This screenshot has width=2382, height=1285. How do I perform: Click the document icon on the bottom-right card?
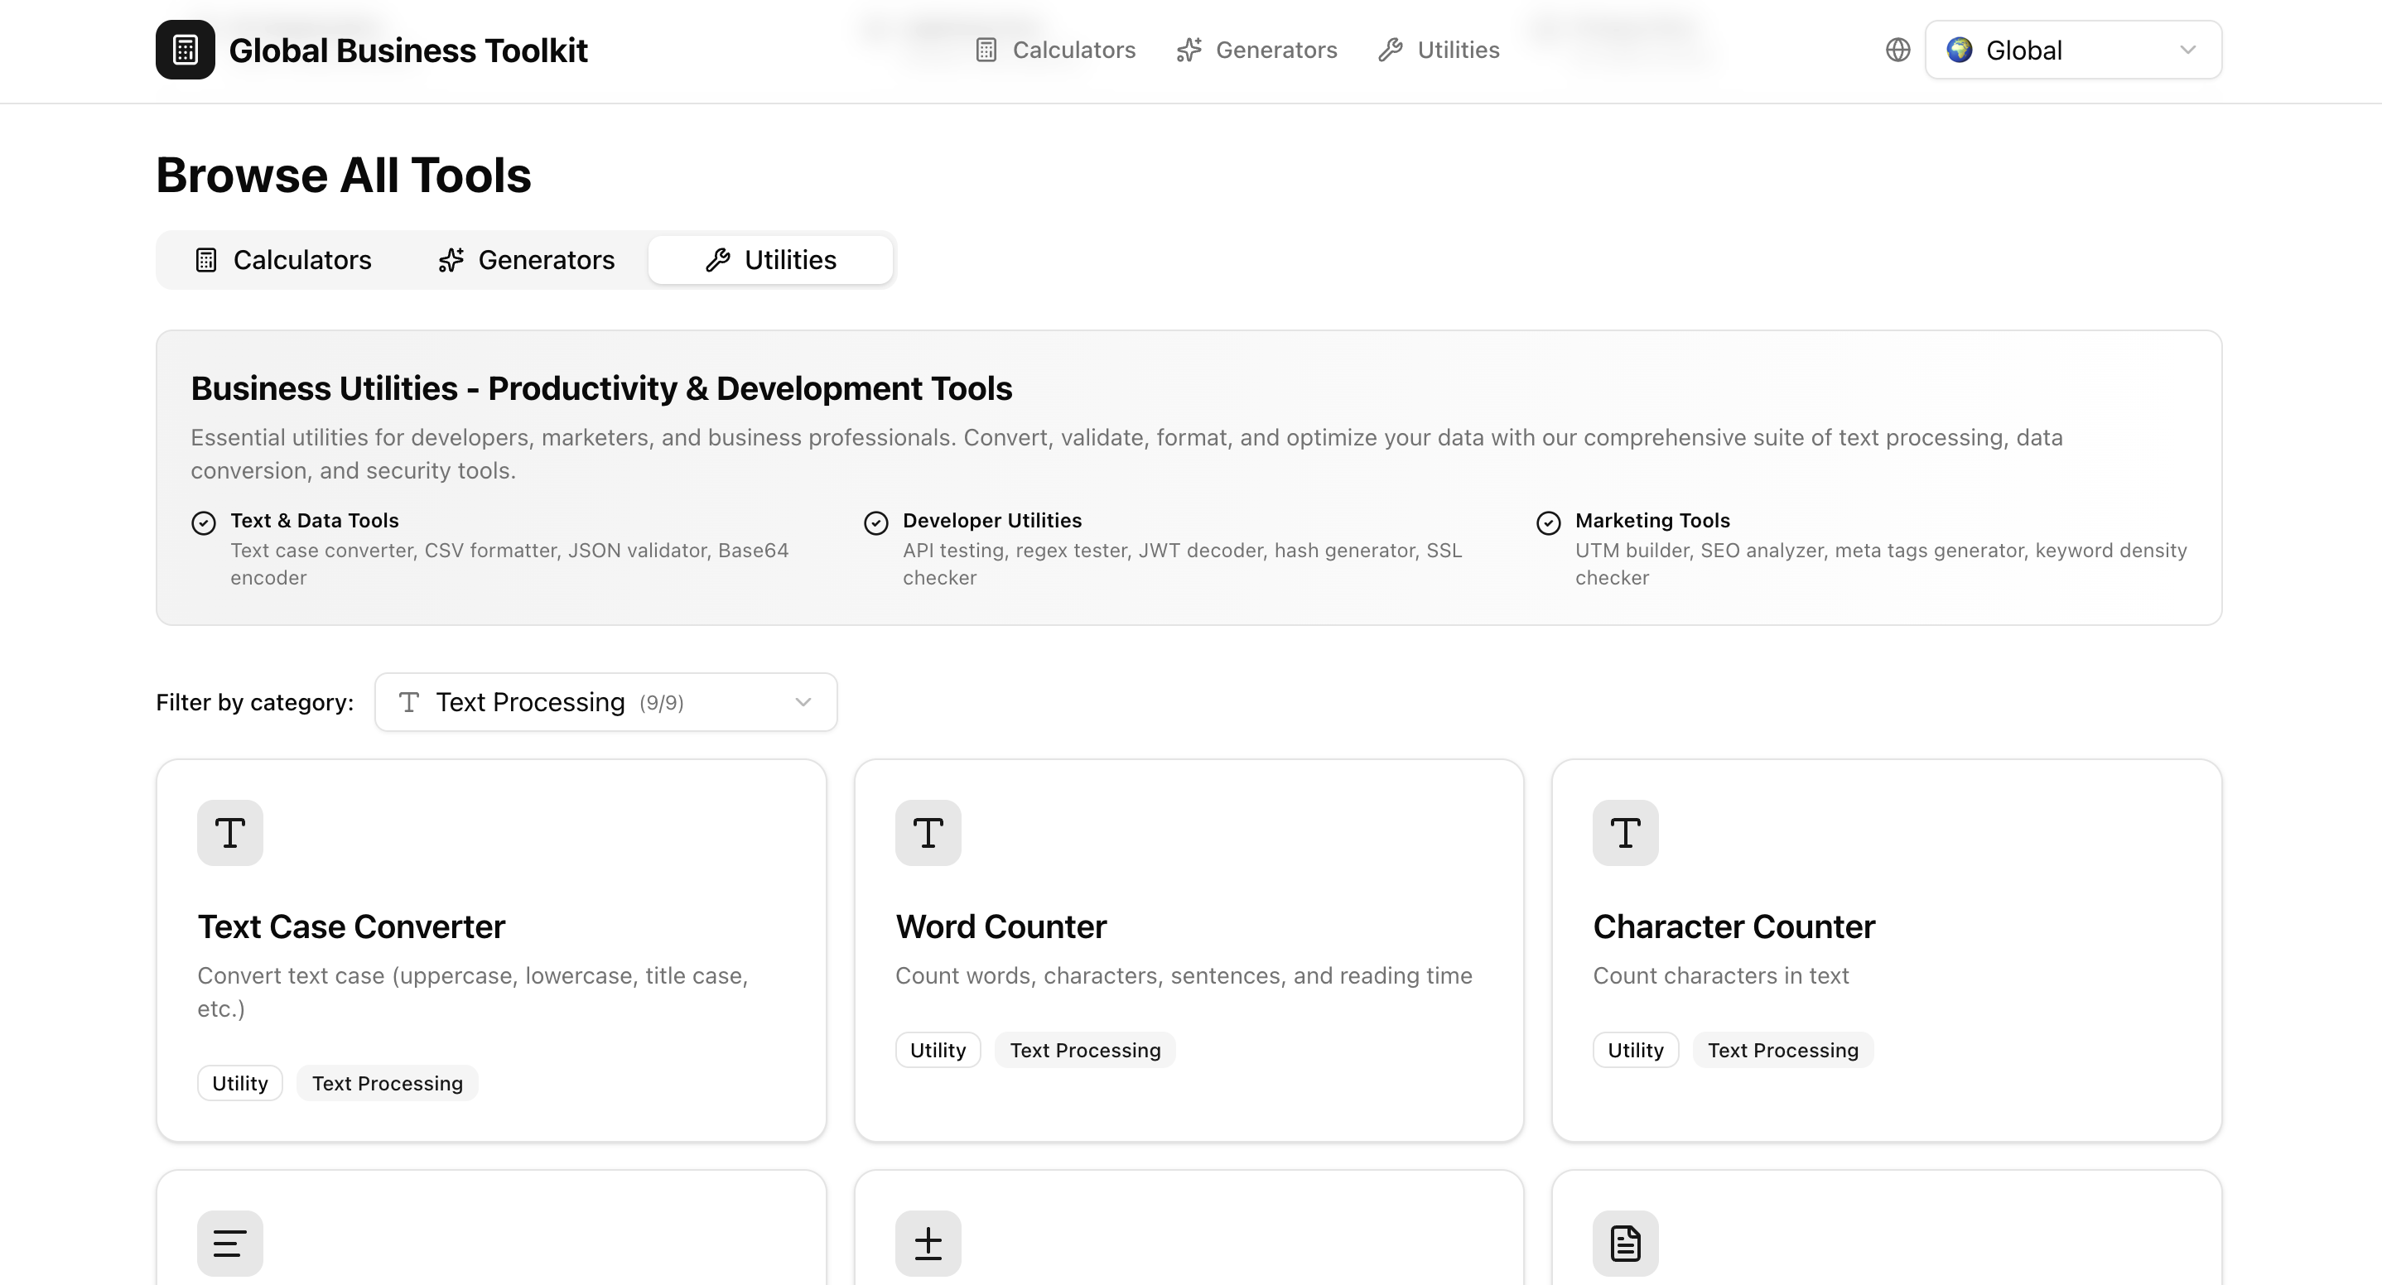pyautogui.click(x=1625, y=1243)
